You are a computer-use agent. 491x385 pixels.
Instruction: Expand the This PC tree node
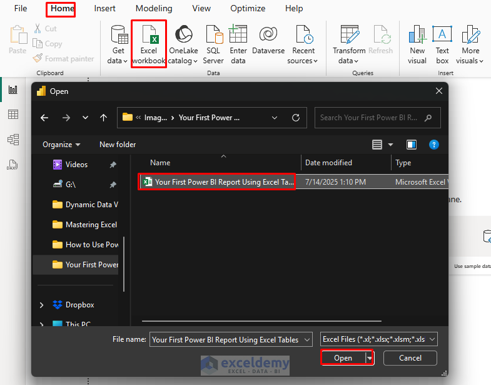41,324
